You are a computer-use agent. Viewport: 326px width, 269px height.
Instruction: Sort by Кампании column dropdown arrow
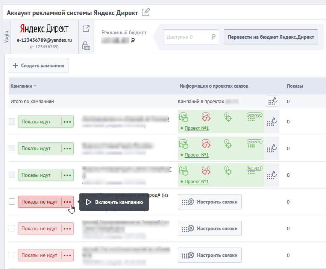click(x=35, y=86)
